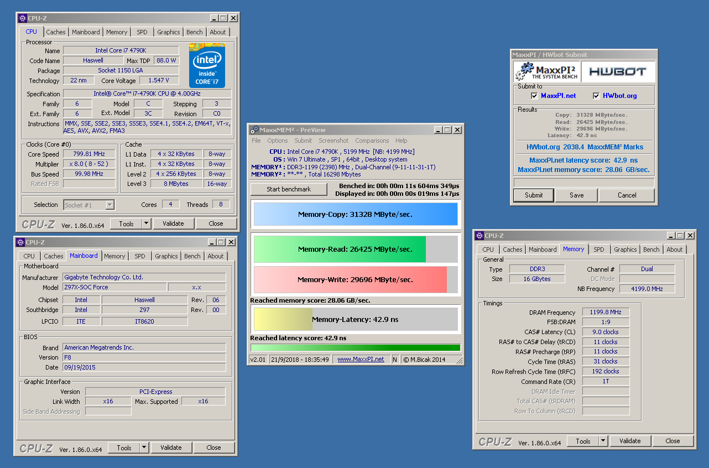The height and width of the screenshot is (468, 709).
Task: Click Validate in CPU tab window
Action: 173,223
